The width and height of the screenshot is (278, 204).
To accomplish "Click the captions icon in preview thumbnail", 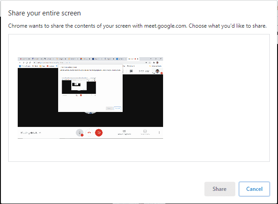I will click(x=124, y=132).
